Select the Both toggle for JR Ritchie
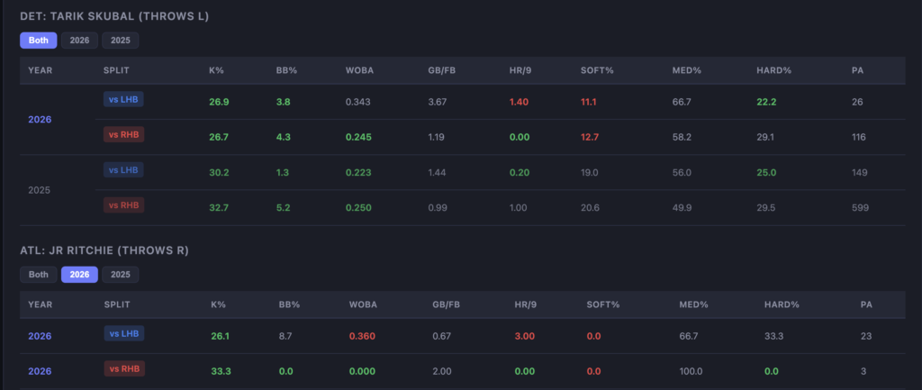 38,275
